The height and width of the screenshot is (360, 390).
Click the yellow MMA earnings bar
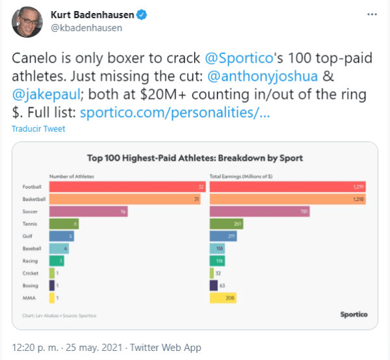pos(223,298)
